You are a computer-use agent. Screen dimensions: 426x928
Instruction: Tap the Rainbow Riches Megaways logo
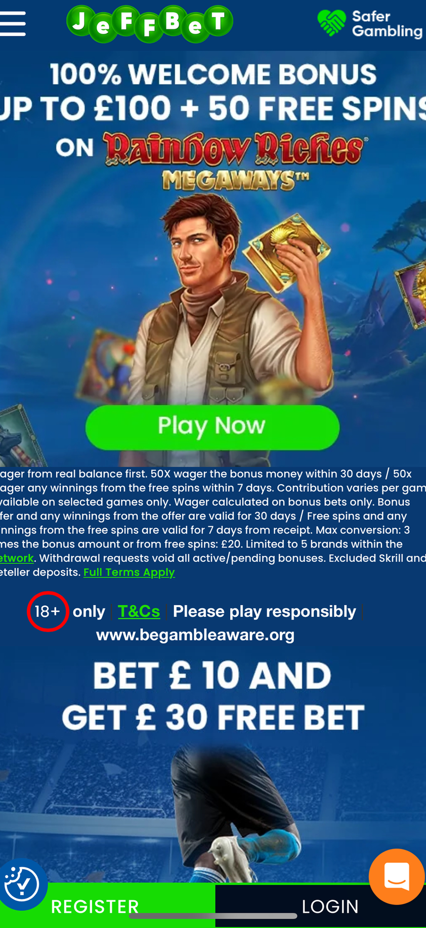point(234,161)
